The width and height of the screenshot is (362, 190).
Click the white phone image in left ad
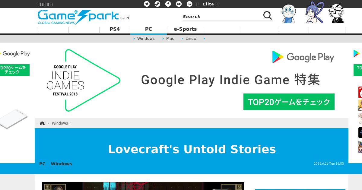point(14,119)
